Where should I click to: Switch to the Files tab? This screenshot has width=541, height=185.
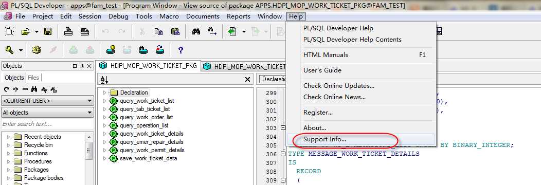point(33,78)
